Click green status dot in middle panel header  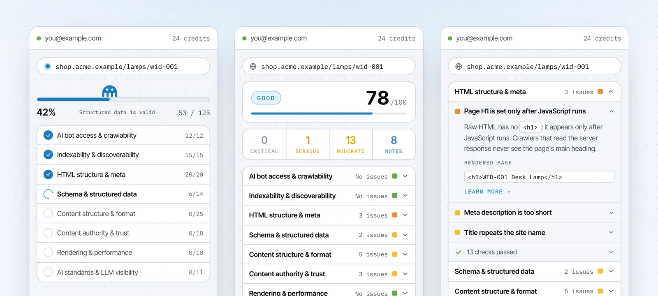pyautogui.click(x=244, y=38)
